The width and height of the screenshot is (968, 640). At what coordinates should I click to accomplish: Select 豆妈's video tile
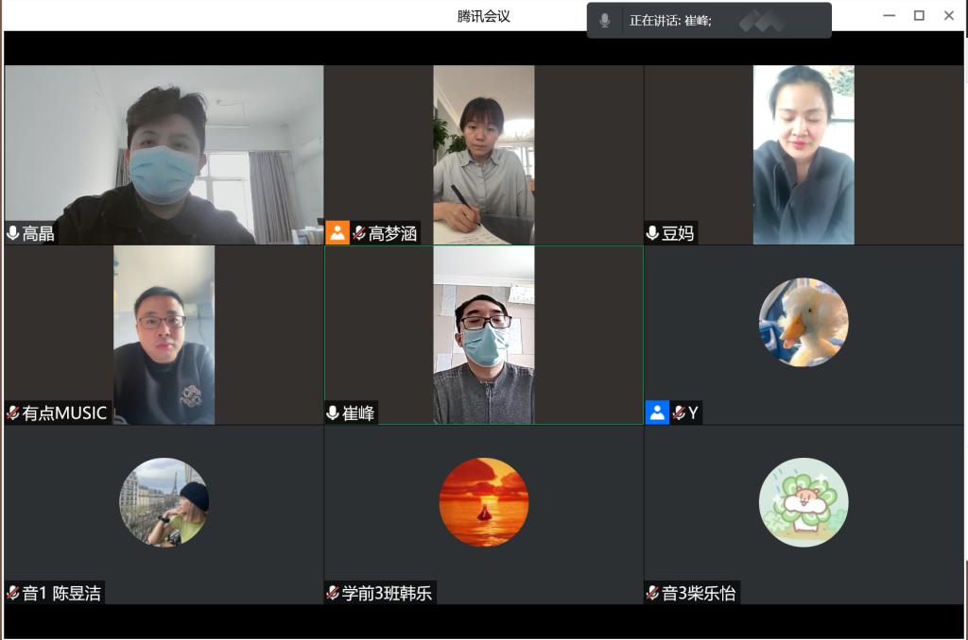pos(804,155)
